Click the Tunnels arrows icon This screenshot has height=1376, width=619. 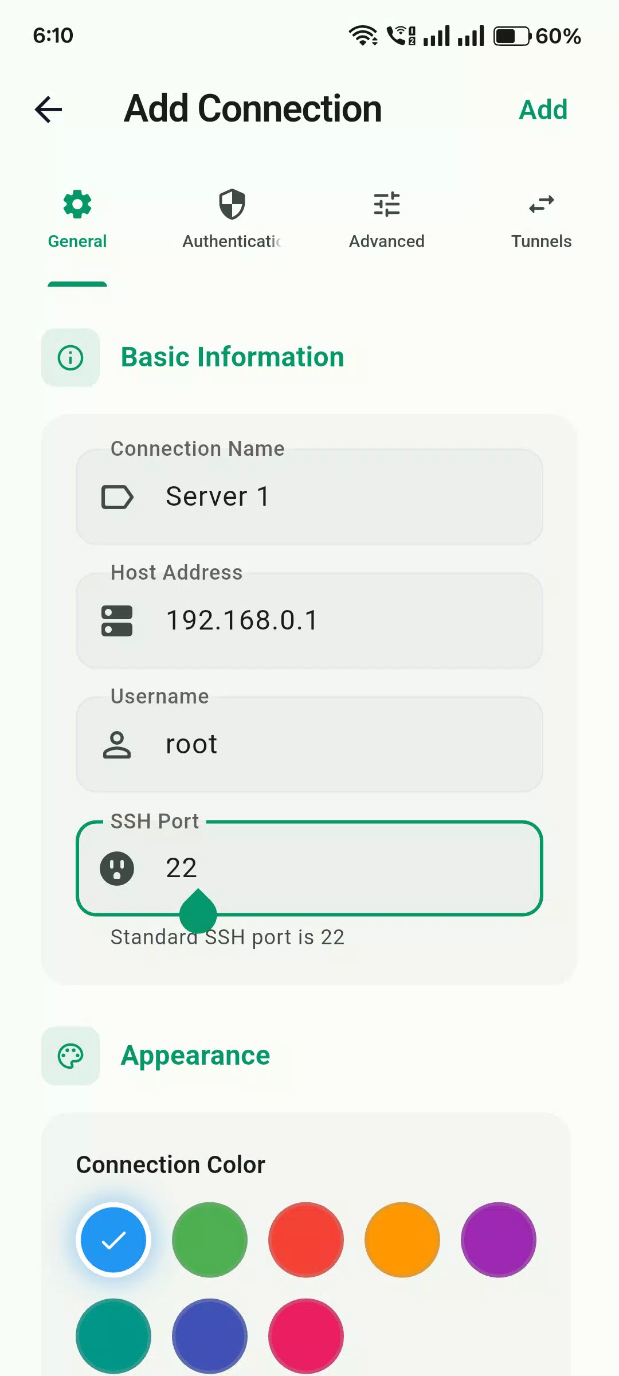(542, 204)
